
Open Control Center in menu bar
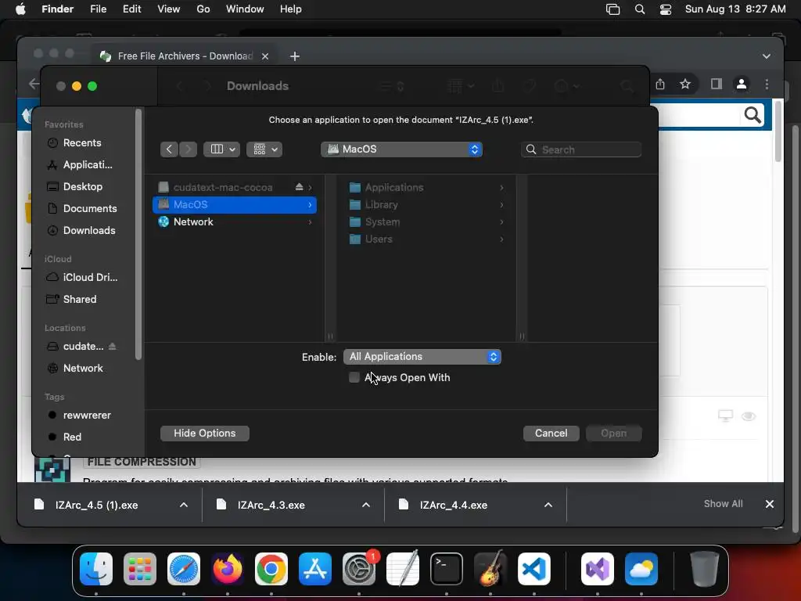(666, 9)
